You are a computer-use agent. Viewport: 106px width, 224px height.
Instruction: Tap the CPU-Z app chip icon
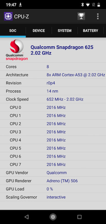point(8,17)
